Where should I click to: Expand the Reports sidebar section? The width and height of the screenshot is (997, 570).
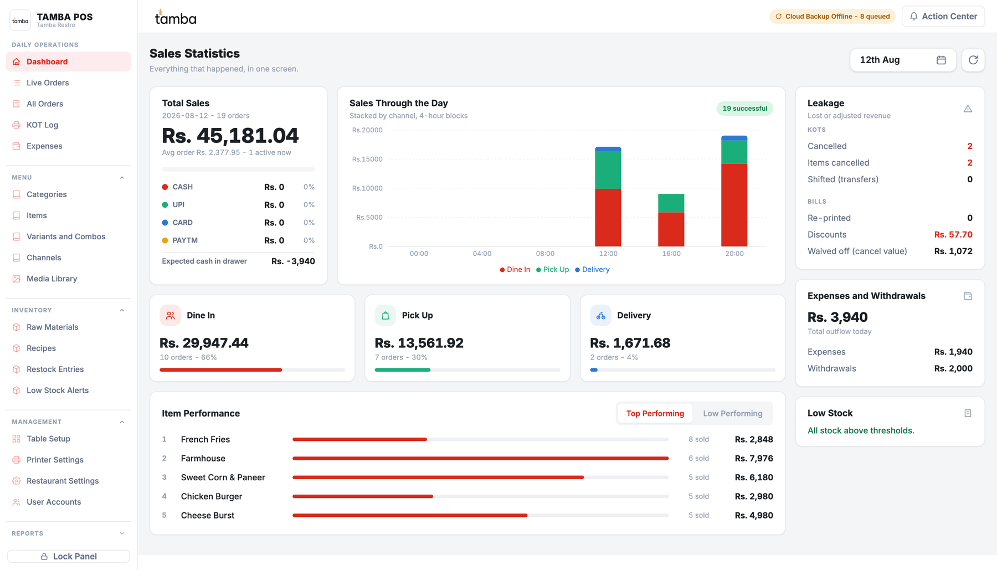pos(122,533)
